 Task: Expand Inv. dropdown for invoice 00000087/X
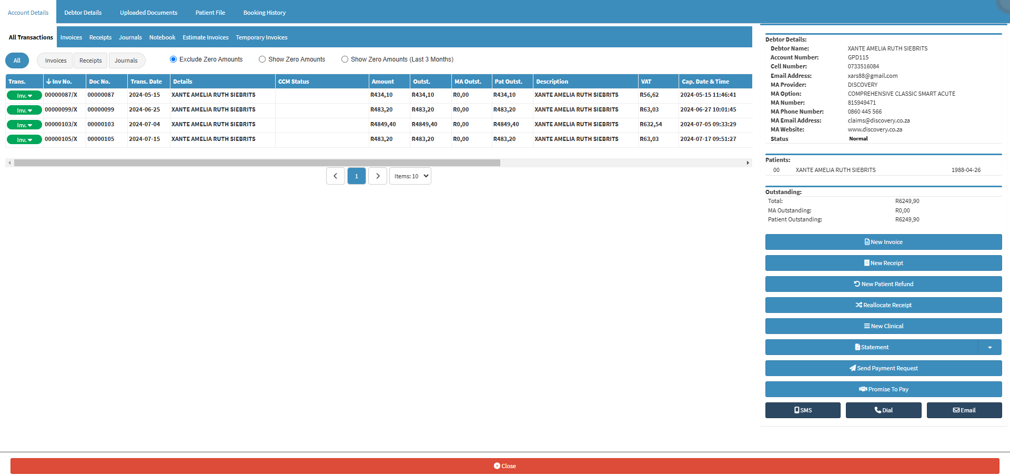tap(24, 96)
